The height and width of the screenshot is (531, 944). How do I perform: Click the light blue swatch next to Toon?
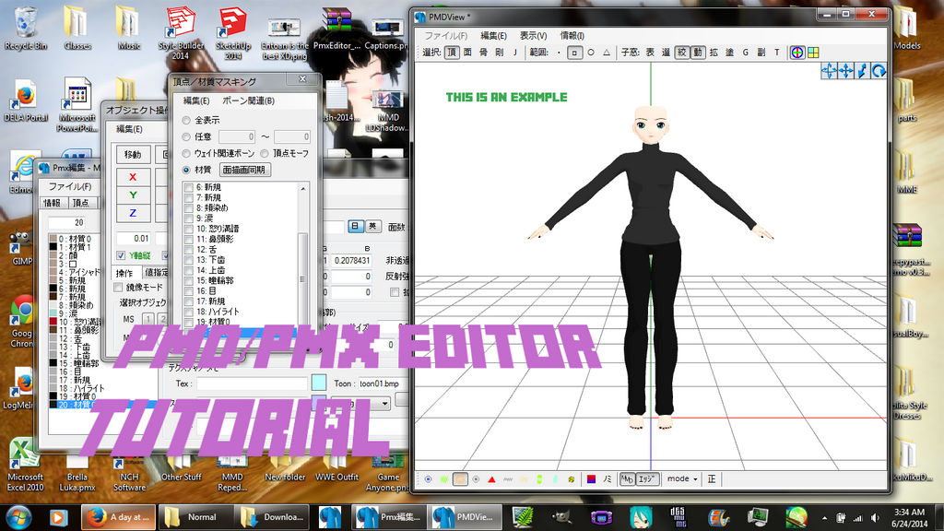coord(317,383)
